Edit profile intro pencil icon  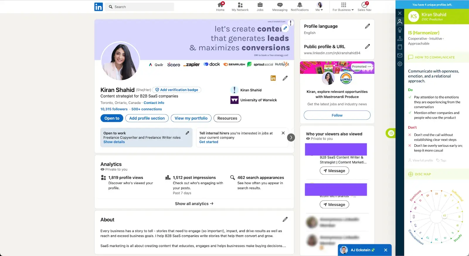click(285, 78)
